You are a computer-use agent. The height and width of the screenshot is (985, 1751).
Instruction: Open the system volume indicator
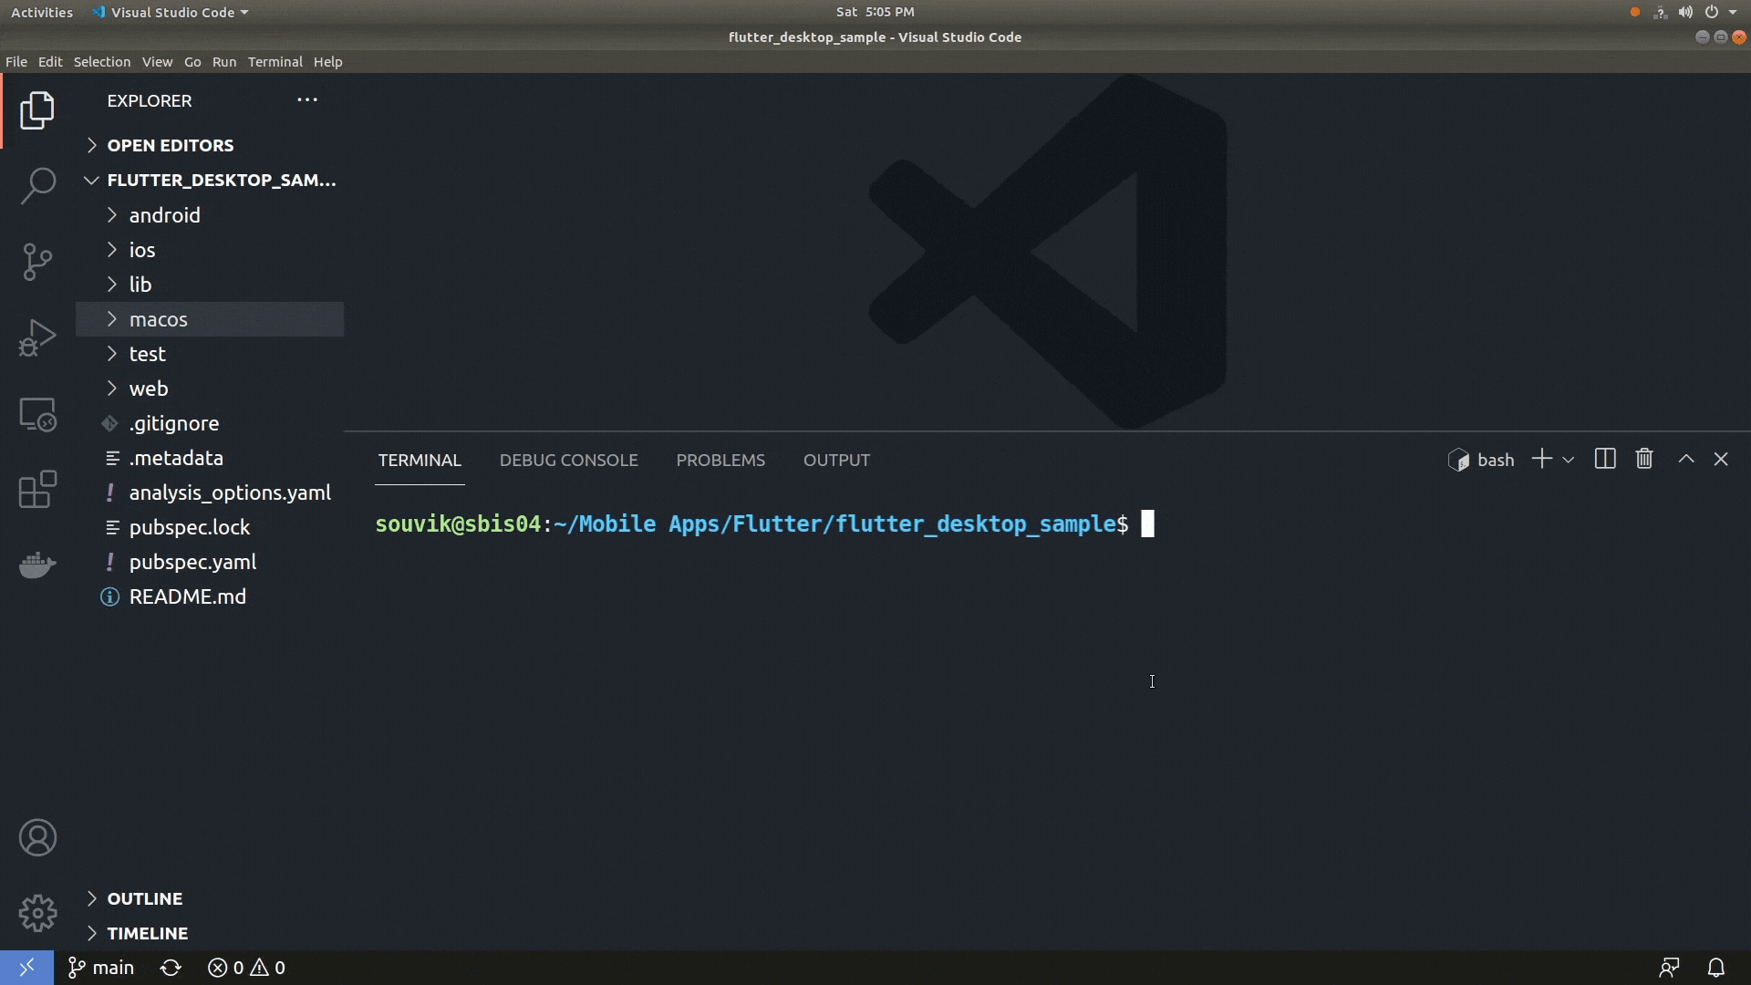click(x=1685, y=12)
